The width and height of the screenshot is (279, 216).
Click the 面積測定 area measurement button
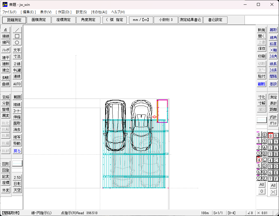39,20
